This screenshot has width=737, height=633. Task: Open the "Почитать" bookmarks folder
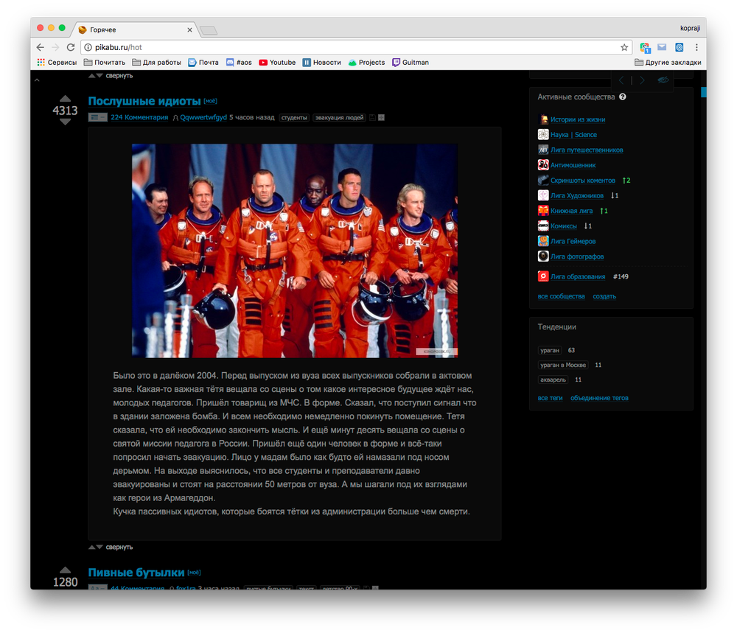(105, 63)
